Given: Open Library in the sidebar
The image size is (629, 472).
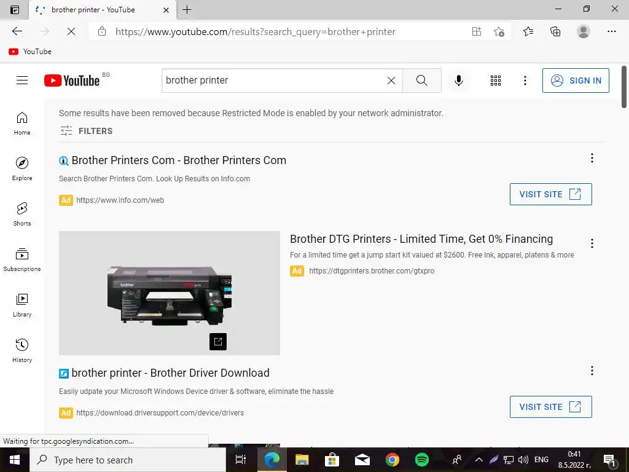Looking at the screenshot, I should pos(22,305).
